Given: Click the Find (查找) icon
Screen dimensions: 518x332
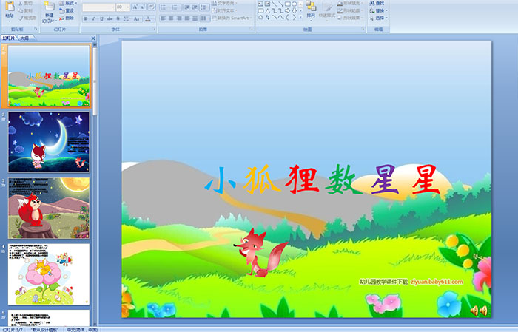Looking at the screenshot, I should (x=377, y=3).
